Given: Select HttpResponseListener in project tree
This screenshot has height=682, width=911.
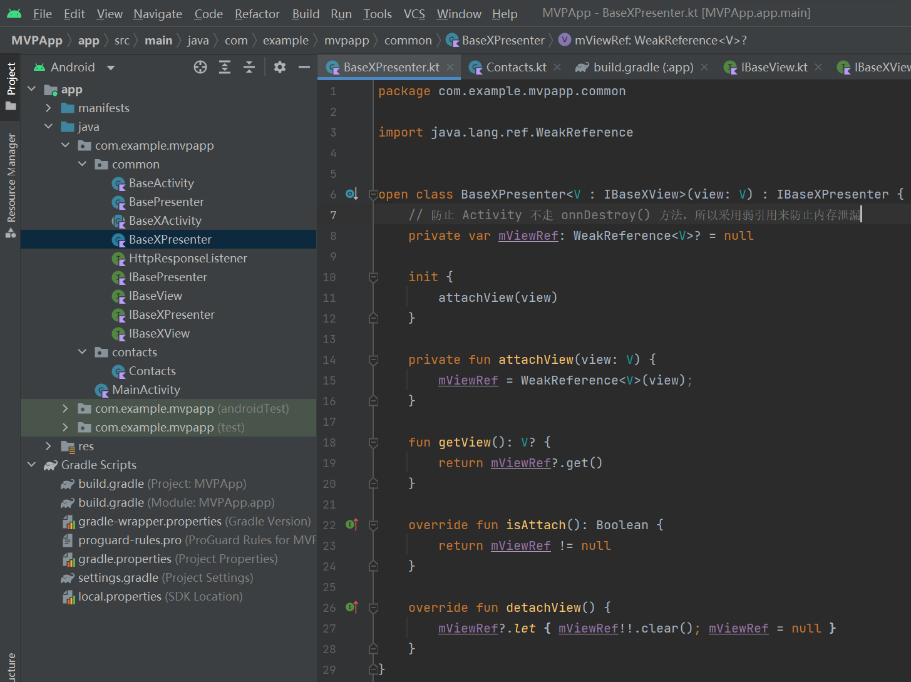Looking at the screenshot, I should (x=188, y=259).
